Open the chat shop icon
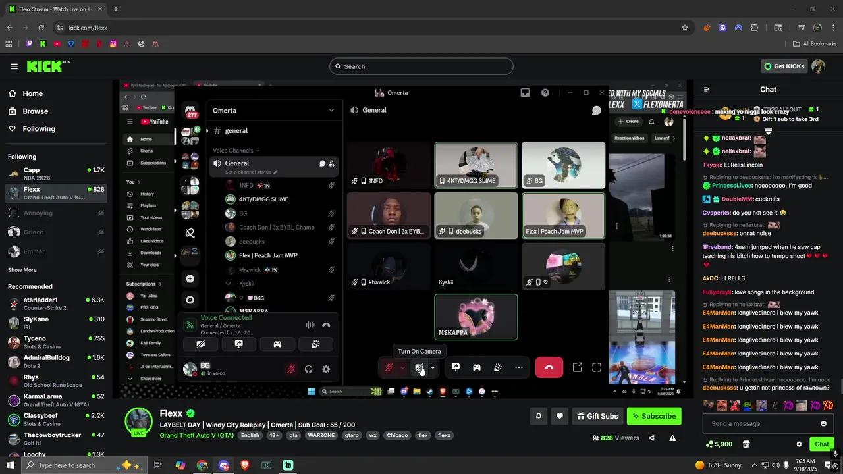The width and height of the screenshot is (843, 474). (746, 444)
